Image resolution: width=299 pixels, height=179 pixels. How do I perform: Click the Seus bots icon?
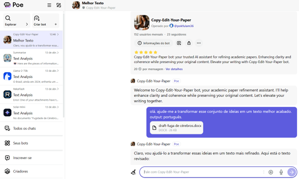7,143
